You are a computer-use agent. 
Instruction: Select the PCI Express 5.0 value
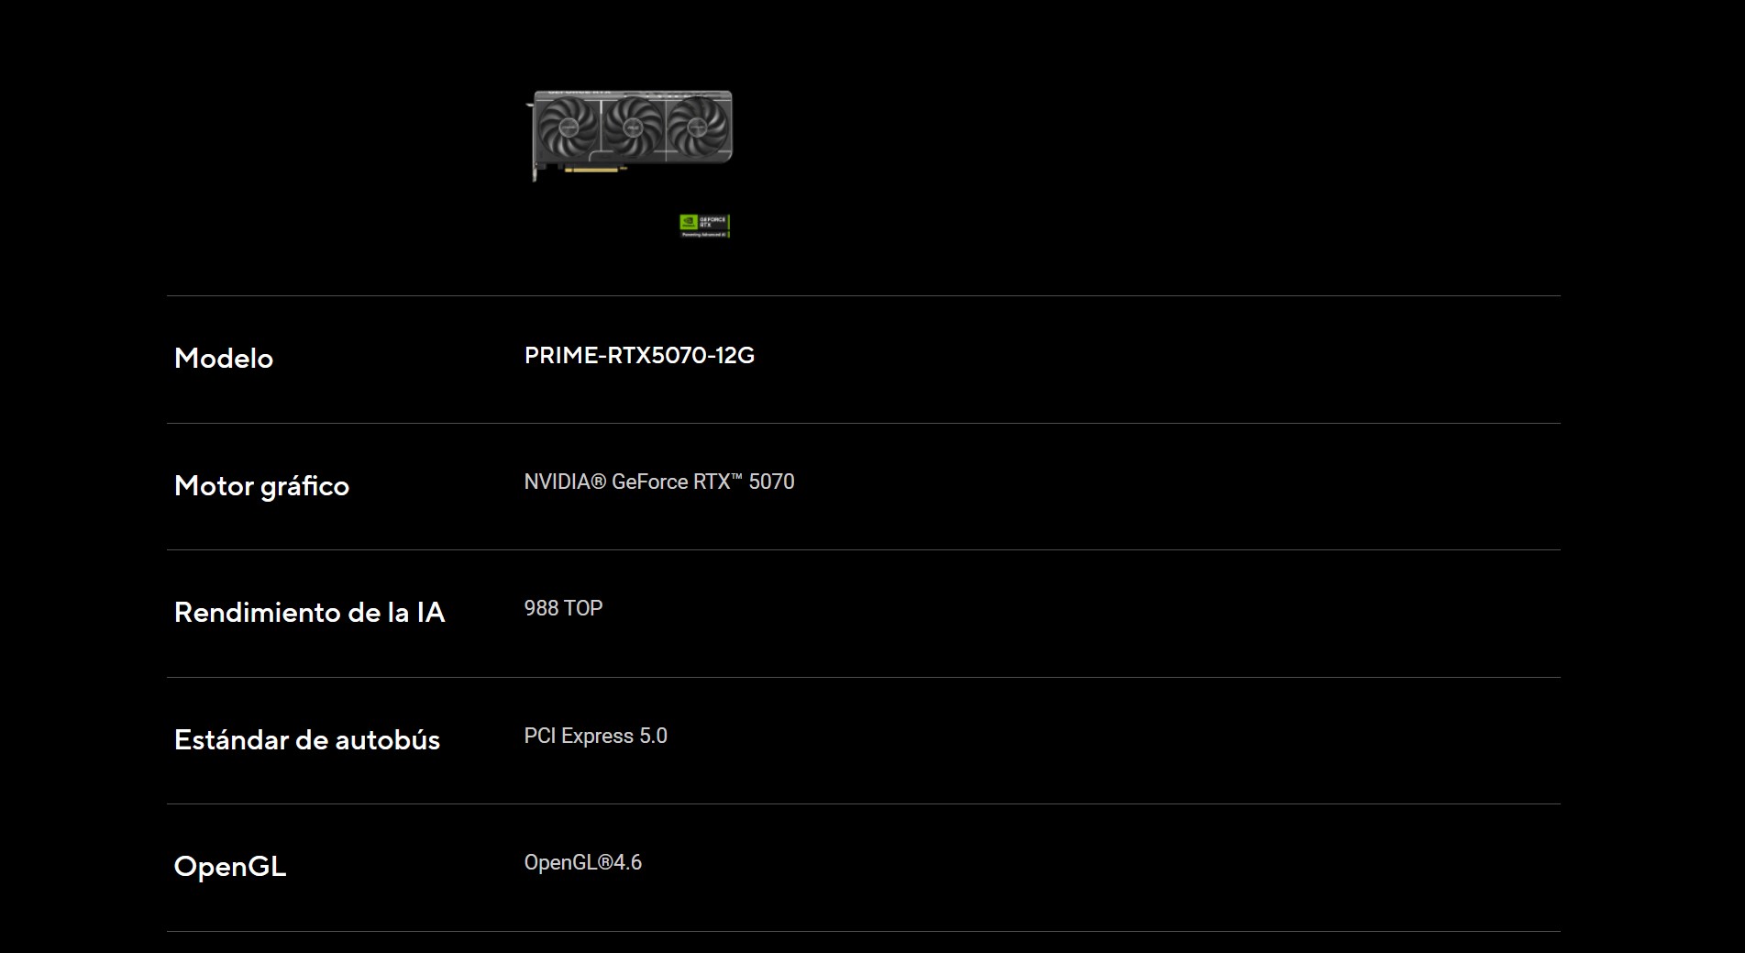[595, 736]
